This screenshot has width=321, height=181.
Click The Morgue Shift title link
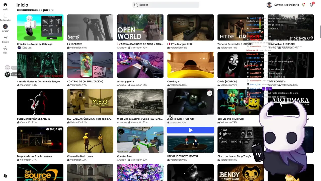click(180, 44)
